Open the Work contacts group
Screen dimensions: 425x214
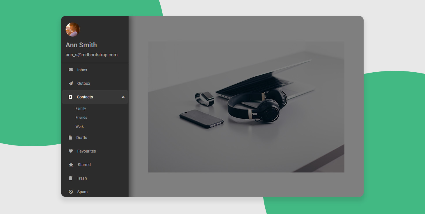pos(80,127)
